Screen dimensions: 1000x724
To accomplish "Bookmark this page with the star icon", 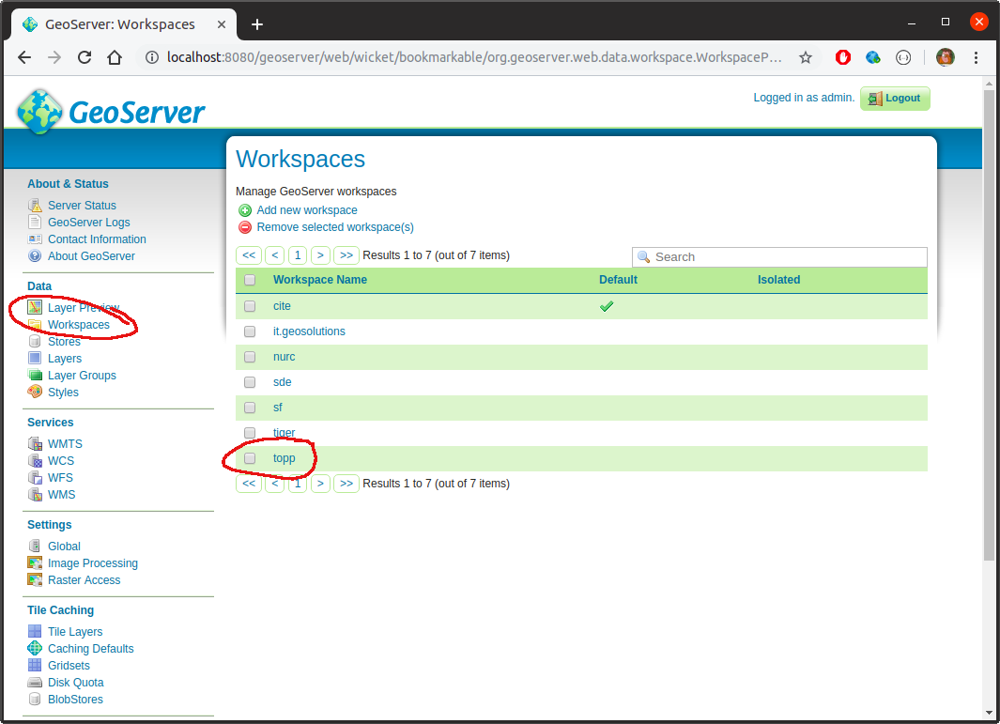I will [x=806, y=57].
